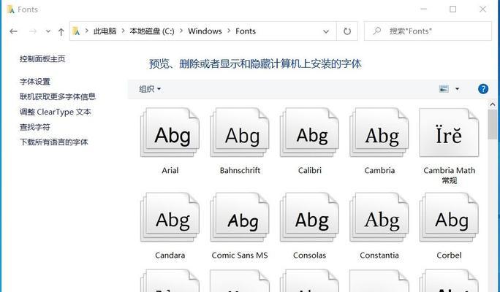Open the Arial font family
500x292 pixels.
(170, 132)
